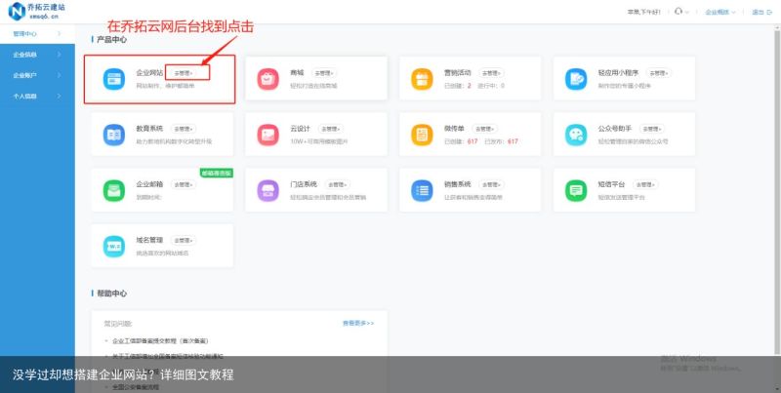Image resolution: width=781 pixels, height=393 pixels.
Task: Click the 乔拓云建站 logo
Action: [x=37, y=11]
